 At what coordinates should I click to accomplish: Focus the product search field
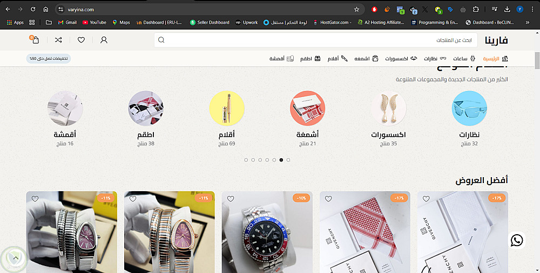tap(316, 40)
